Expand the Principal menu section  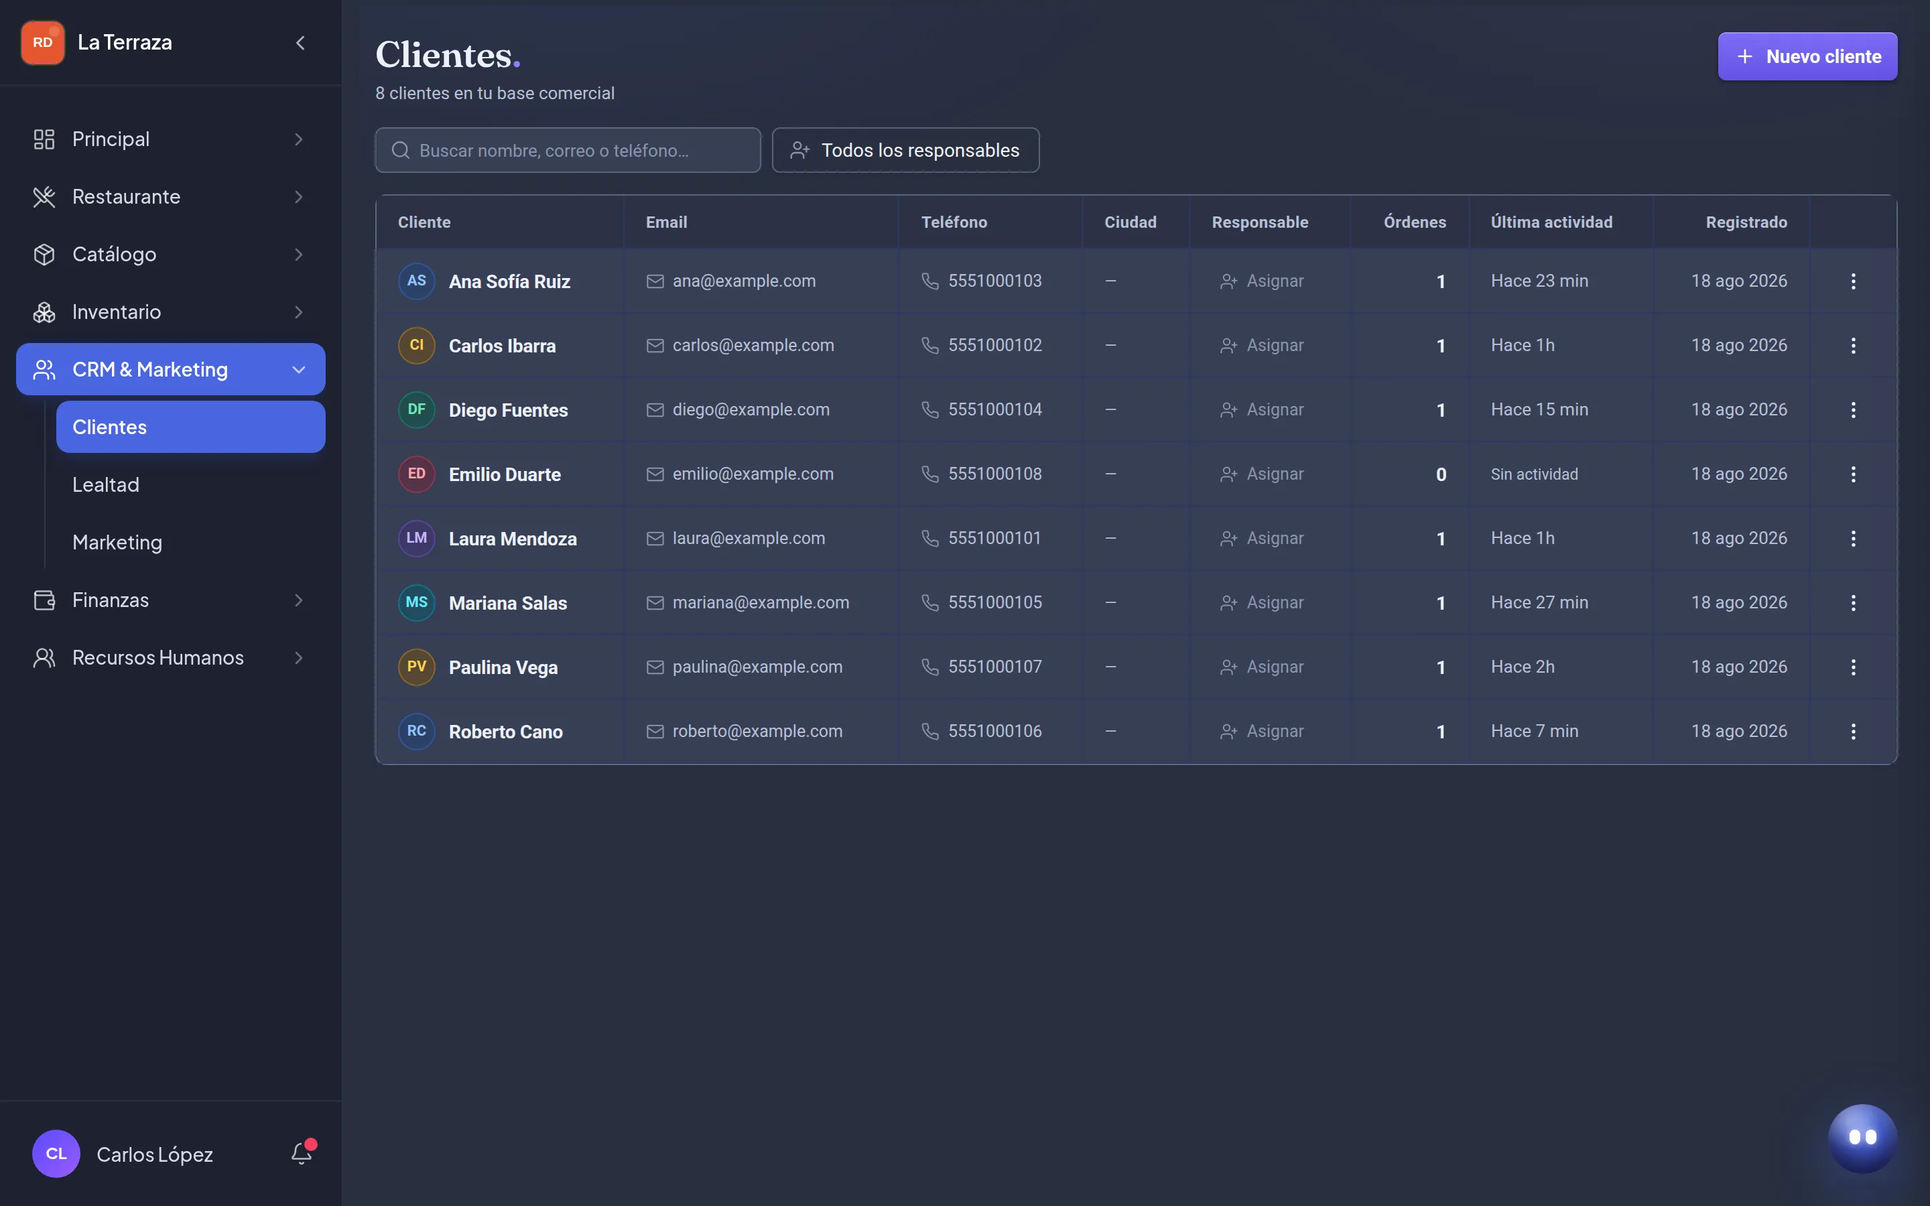(171, 139)
